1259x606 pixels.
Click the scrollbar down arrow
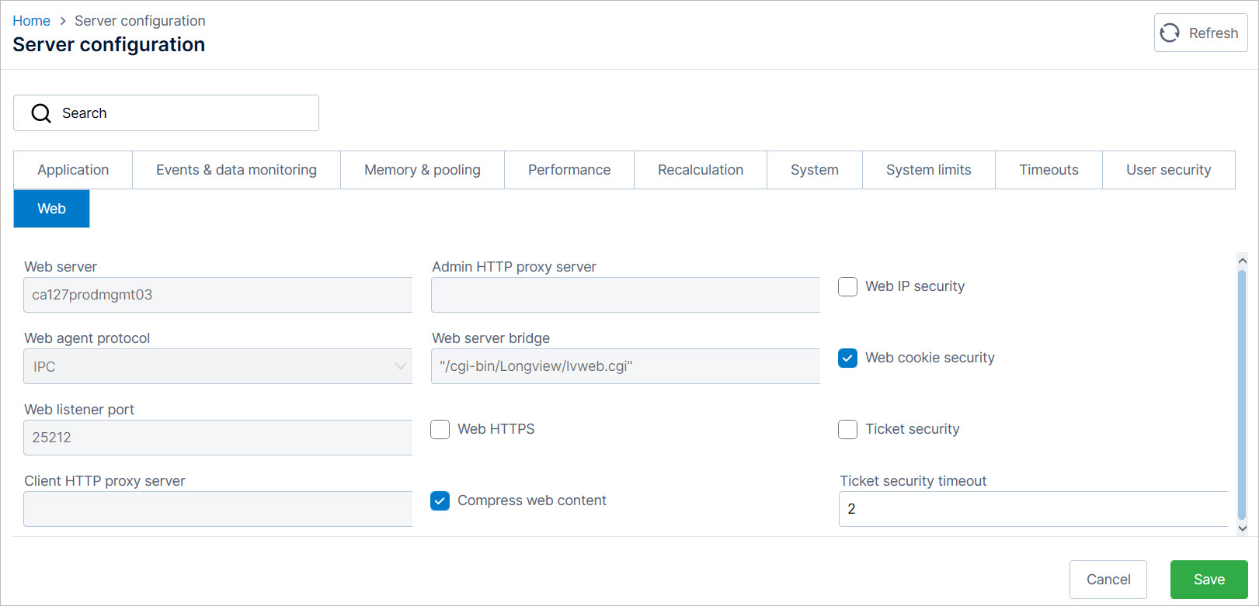pos(1242,528)
